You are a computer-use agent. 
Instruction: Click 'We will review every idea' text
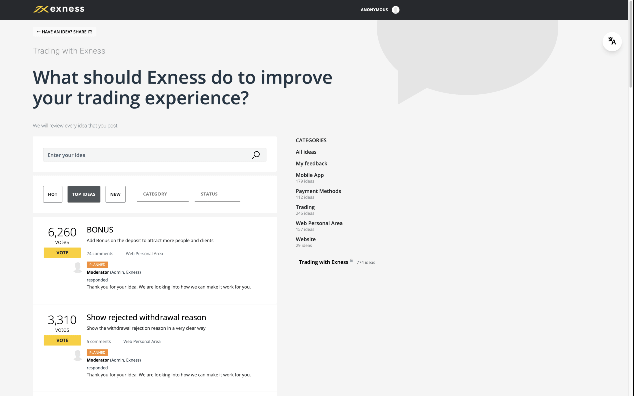pyautogui.click(x=76, y=126)
